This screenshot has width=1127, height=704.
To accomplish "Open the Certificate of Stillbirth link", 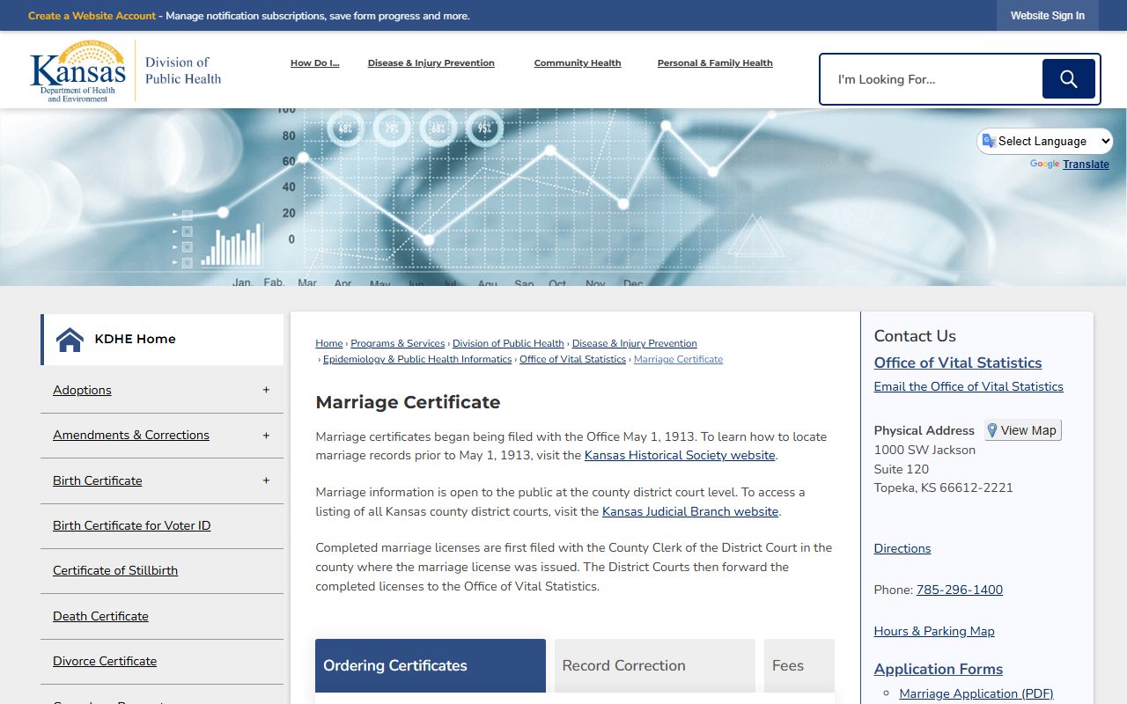I will tap(115, 571).
